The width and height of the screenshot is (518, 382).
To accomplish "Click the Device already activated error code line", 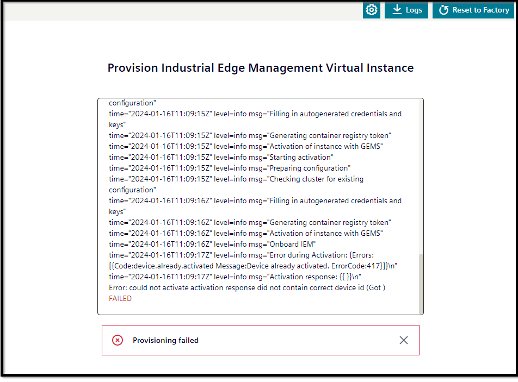I will (252, 266).
